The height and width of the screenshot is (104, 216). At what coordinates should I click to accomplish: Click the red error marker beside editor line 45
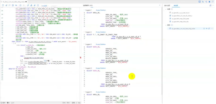pyautogui.click(x=80, y=58)
